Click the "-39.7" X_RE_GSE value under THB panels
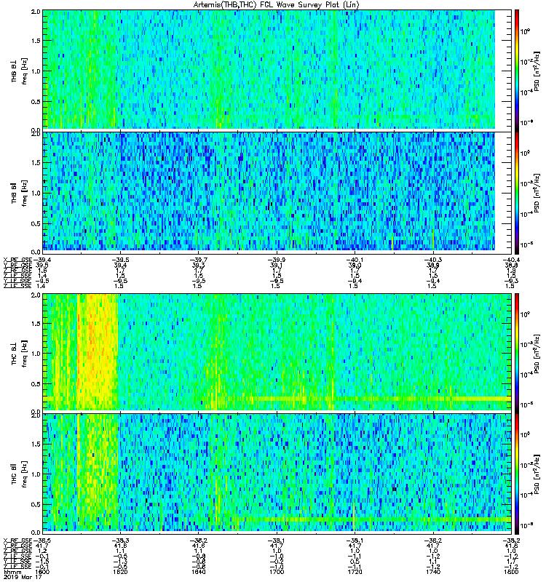 tap(199, 260)
